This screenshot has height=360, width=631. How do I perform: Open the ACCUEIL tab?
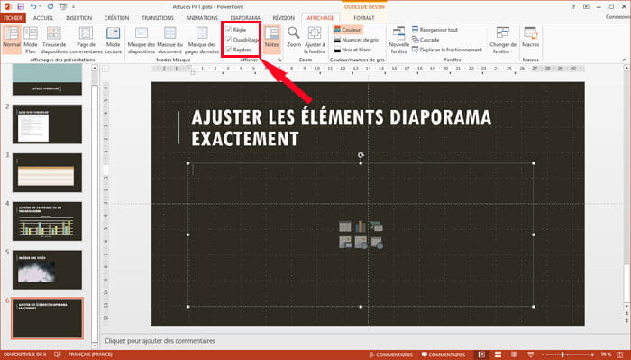43,18
